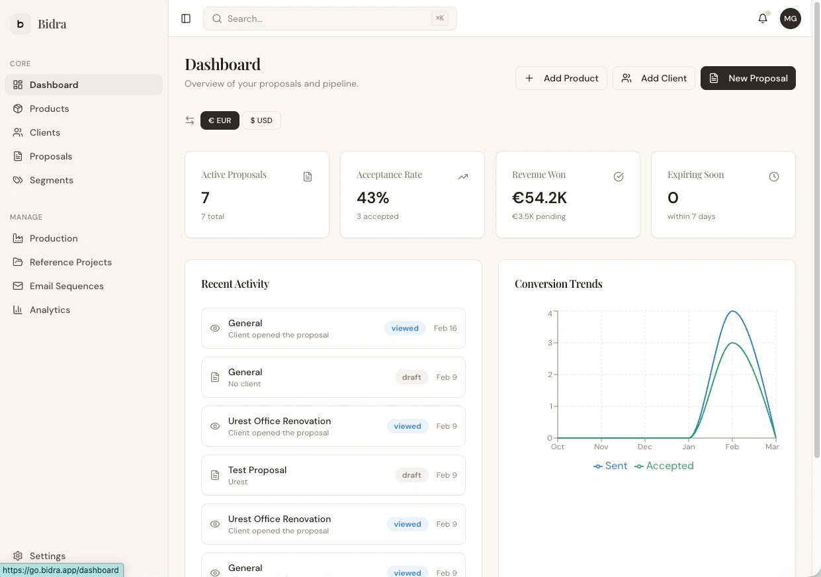The height and width of the screenshot is (577, 821).
Task: Open the notifications bell
Action: tap(763, 19)
